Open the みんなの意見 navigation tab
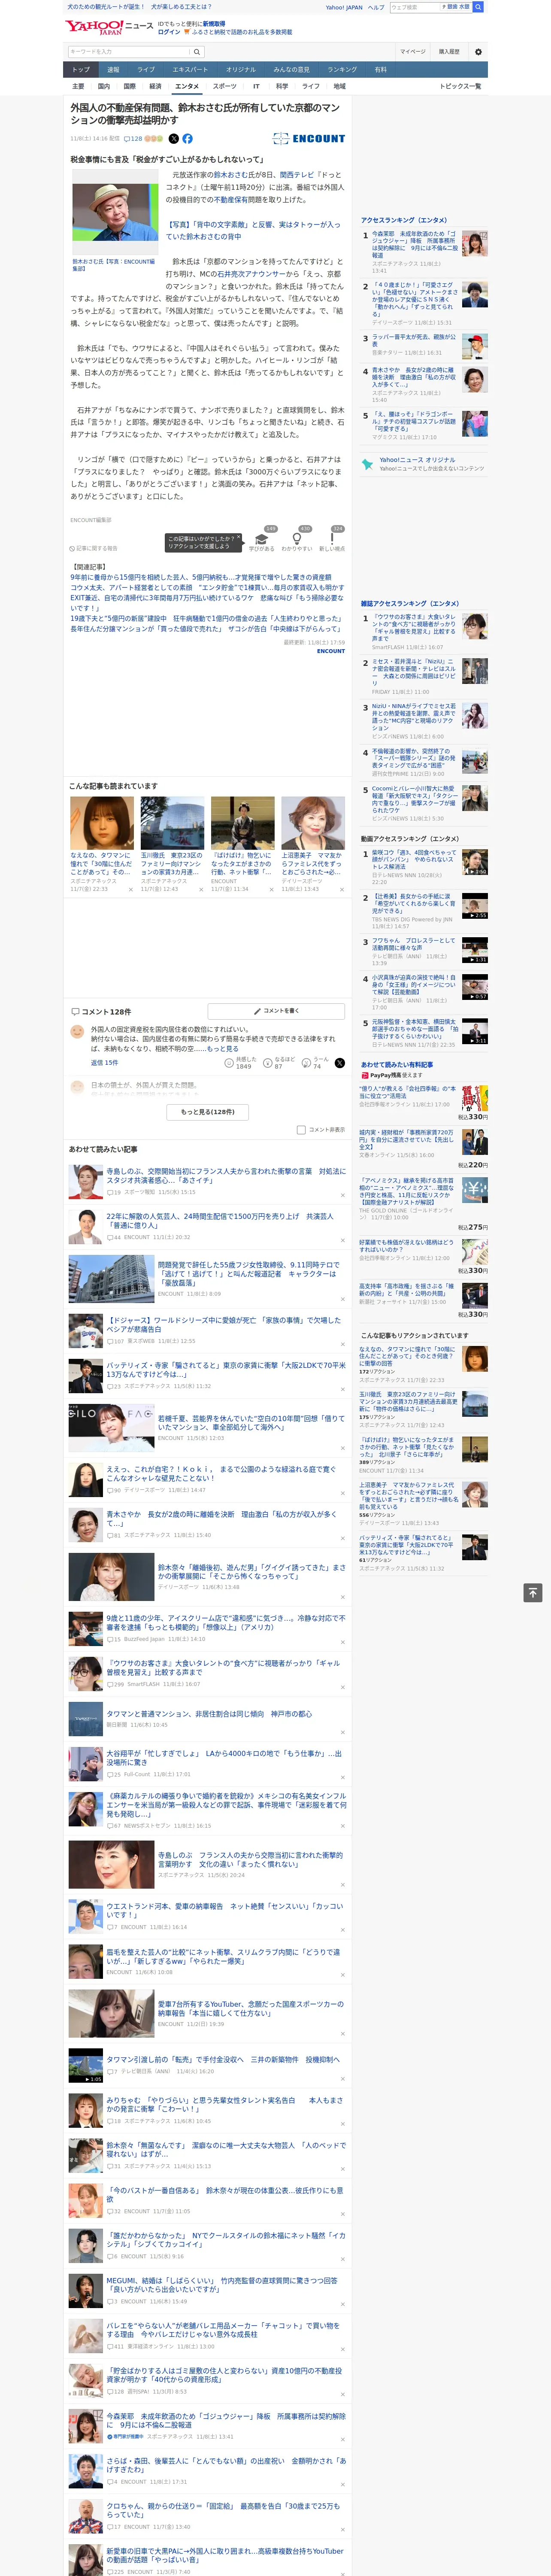 pyautogui.click(x=292, y=70)
